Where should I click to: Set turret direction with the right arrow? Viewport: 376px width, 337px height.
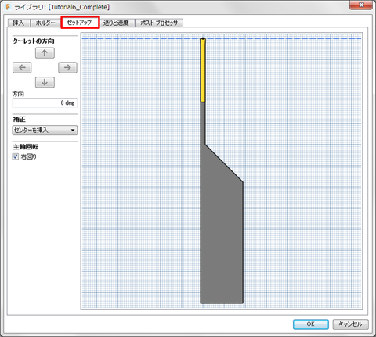67,68
